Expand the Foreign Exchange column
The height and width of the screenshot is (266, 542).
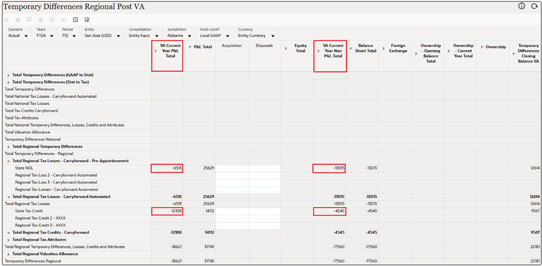(x=384, y=48)
